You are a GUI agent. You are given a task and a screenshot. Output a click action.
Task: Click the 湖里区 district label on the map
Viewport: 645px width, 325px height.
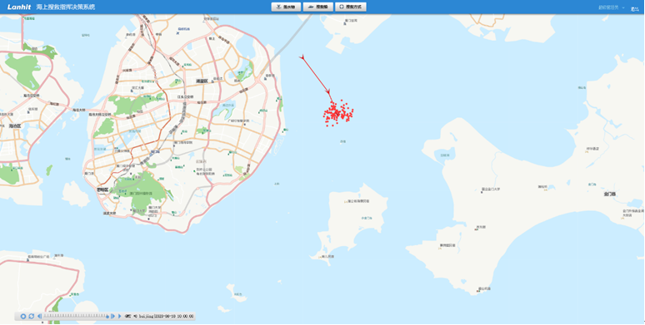pyautogui.click(x=202, y=81)
